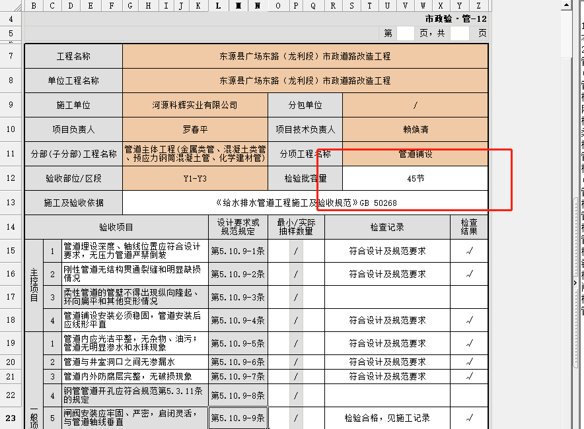Image resolution: width=584 pixels, height=429 pixels.
Task: Select the 第5.10.9-3条 cell
Action: (x=238, y=297)
